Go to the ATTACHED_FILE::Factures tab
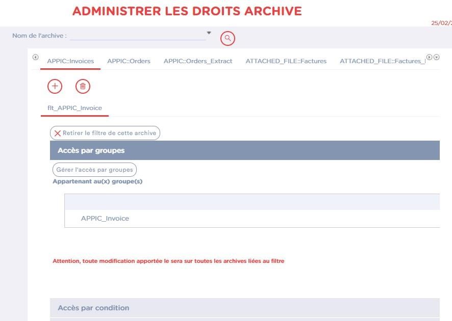This screenshot has height=321, width=452. point(286,61)
